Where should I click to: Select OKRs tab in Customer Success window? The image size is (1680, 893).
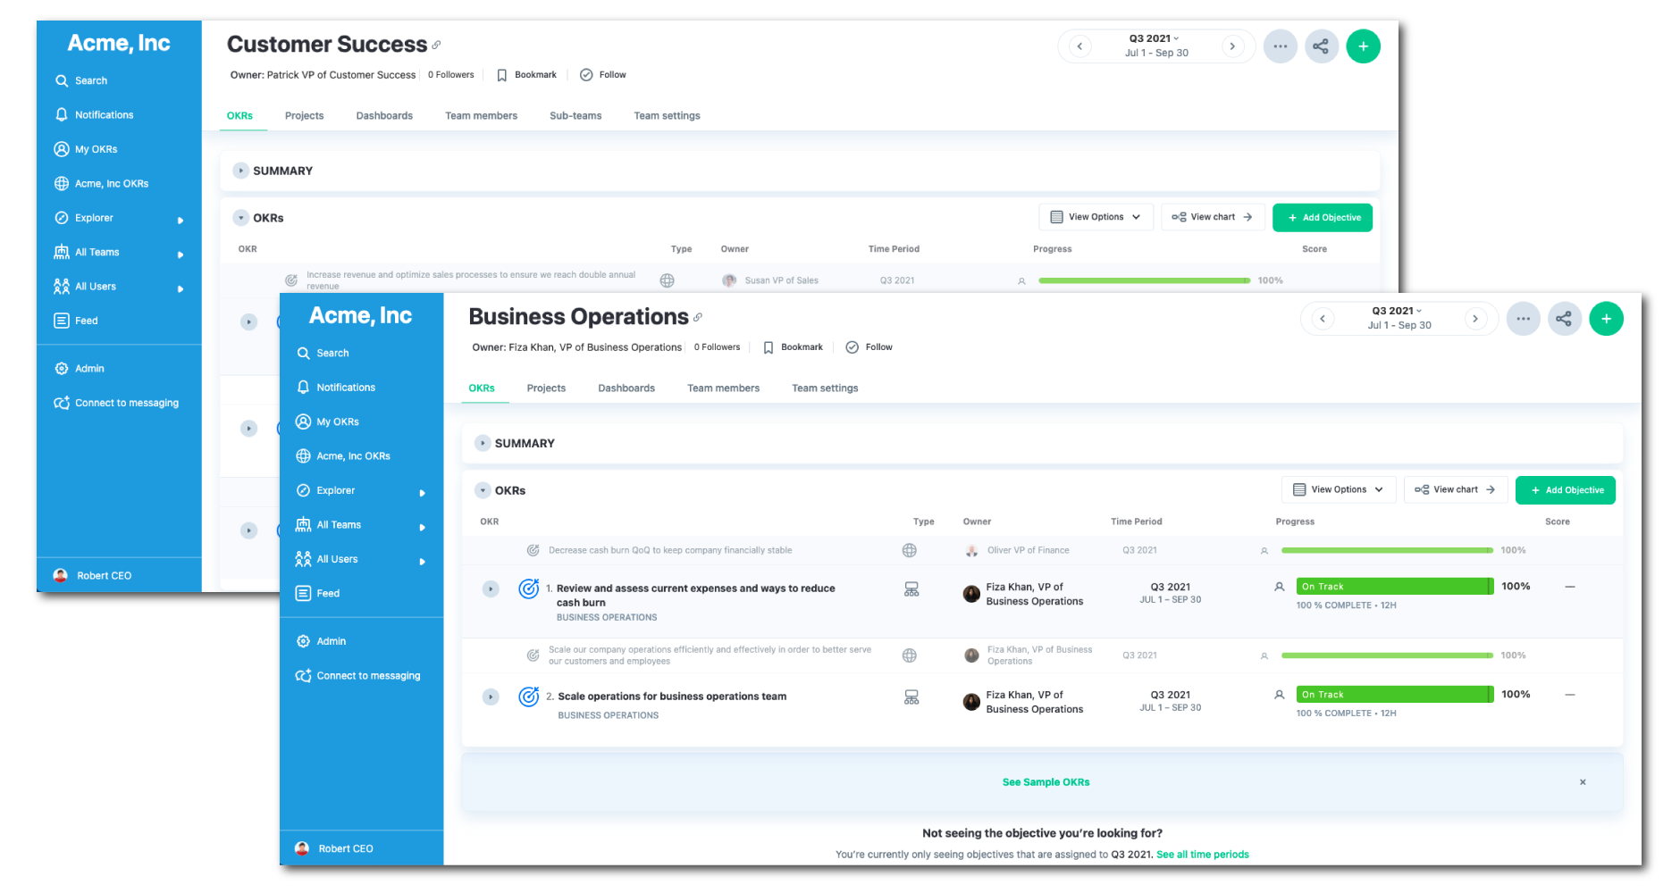[x=239, y=116]
